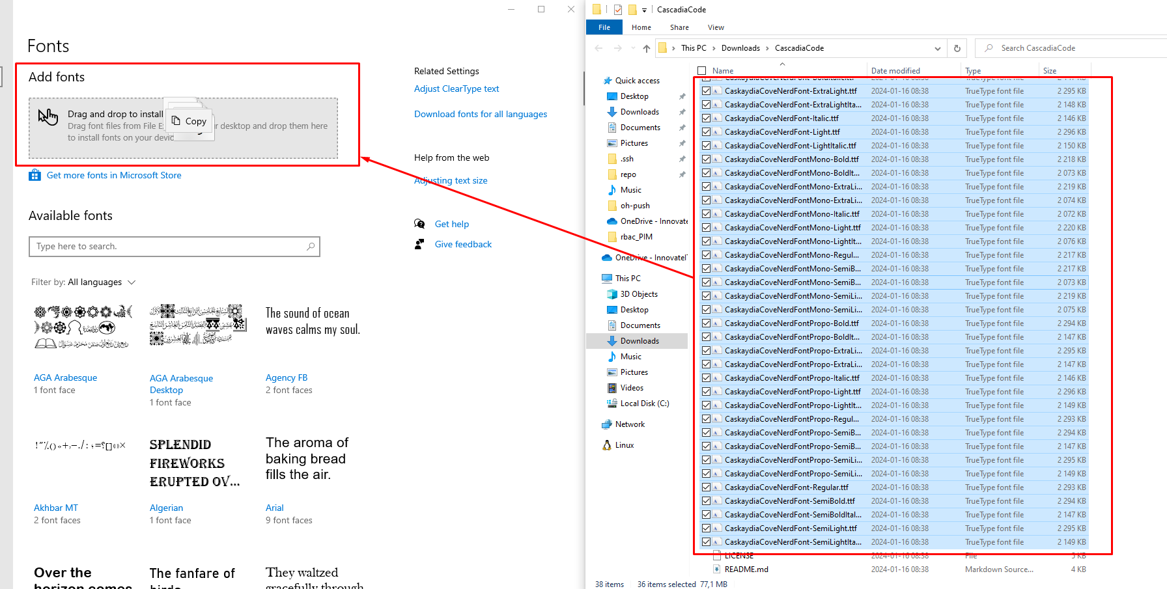Click the Back arrow in File Explorer
The height and width of the screenshot is (589, 1167).
(599, 48)
